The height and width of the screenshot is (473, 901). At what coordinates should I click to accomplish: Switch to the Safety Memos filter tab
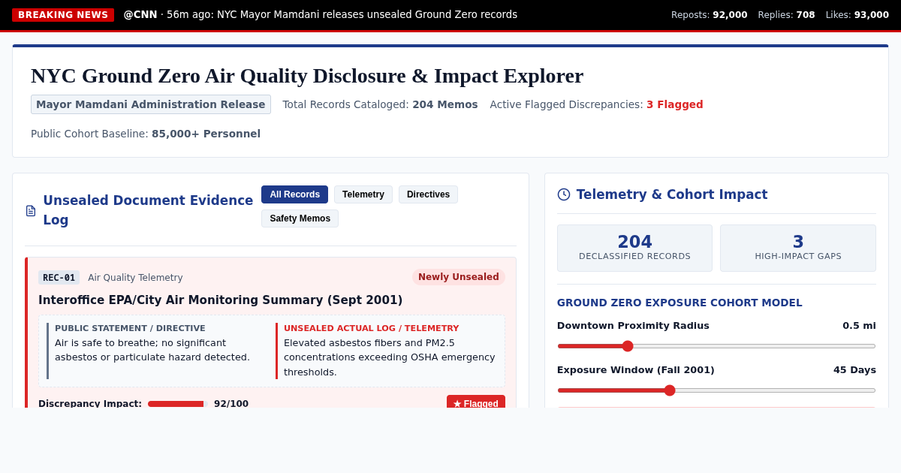point(300,218)
